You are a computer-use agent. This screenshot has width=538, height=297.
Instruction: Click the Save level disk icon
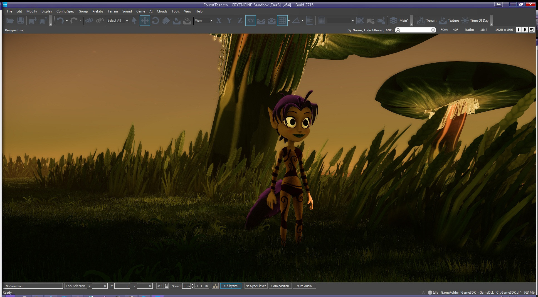click(x=20, y=21)
